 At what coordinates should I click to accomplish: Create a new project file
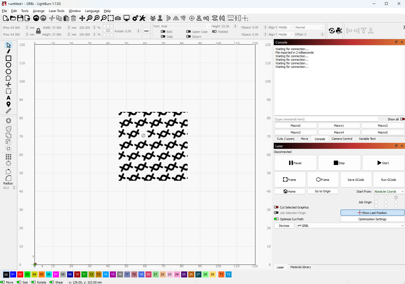tap(6, 18)
